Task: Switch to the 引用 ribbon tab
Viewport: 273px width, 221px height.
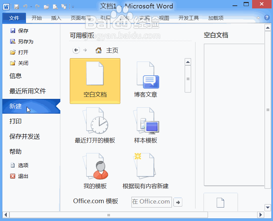Action: click(105, 18)
